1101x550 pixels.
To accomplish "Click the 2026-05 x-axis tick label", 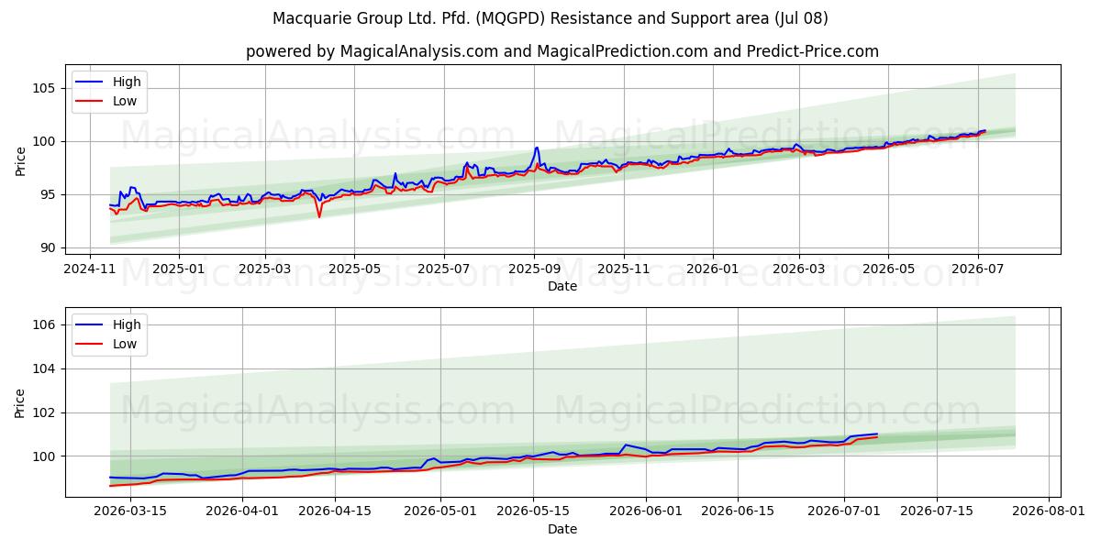I will (888, 269).
